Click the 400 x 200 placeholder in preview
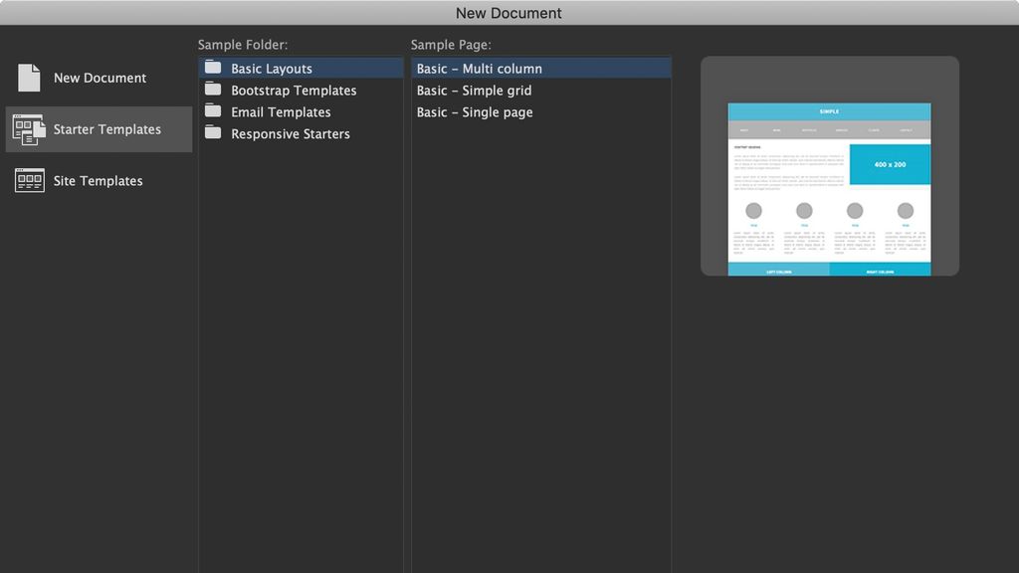1019x573 pixels. click(x=890, y=165)
